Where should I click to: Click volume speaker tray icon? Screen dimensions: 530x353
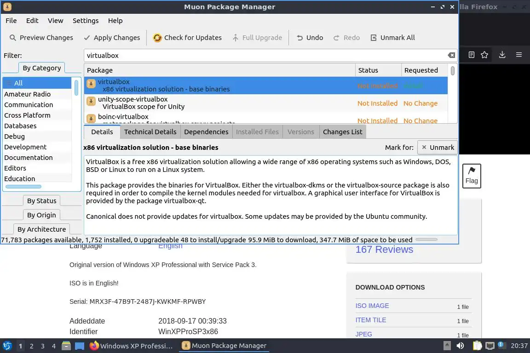[x=460, y=346]
